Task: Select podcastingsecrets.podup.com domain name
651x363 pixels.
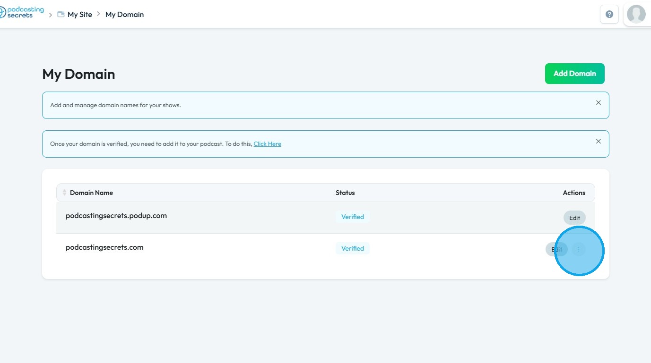Action: (116, 216)
